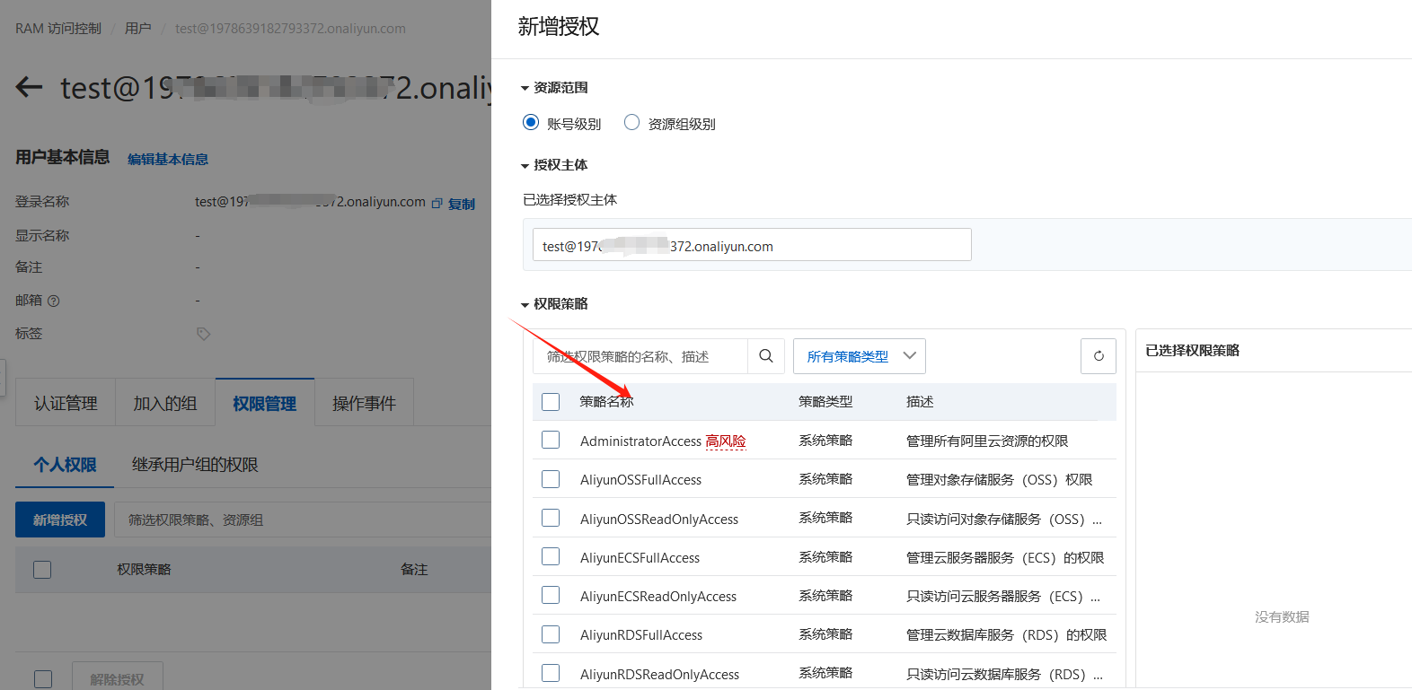Screen dimensions: 1412x690
Task: Click the 编辑基本信息 link
Action: pos(168,159)
